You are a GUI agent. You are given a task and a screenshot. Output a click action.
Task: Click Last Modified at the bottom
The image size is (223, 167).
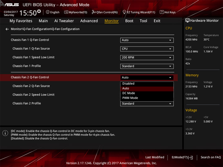[155, 157]
